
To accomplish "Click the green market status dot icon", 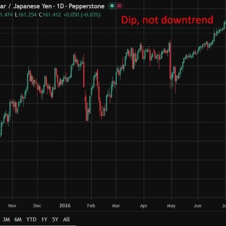I will pyautogui.click(x=112, y=6).
